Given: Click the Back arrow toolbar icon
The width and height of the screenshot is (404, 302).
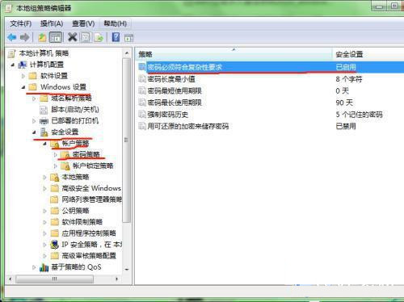Looking at the screenshot, I should click(12, 37).
